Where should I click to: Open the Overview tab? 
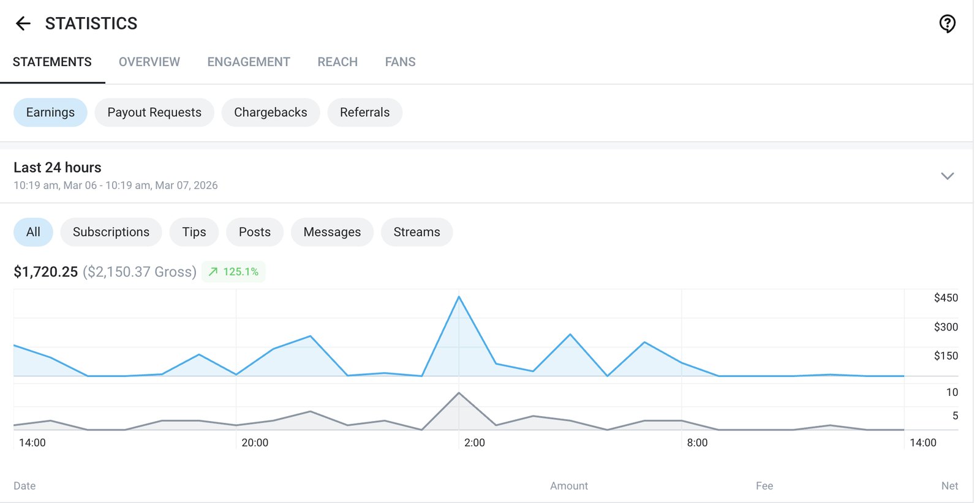pyautogui.click(x=149, y=62)
